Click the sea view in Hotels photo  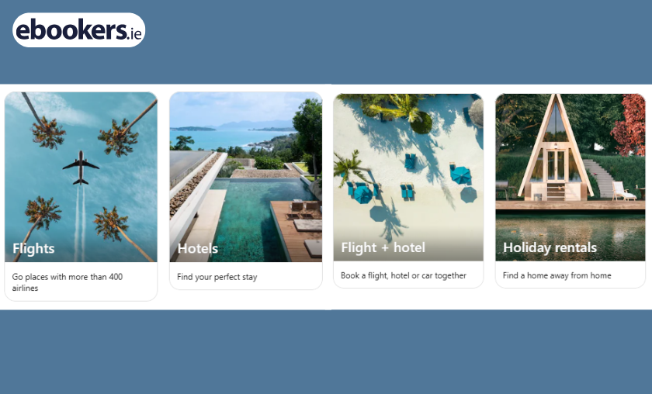coord(233,138)
